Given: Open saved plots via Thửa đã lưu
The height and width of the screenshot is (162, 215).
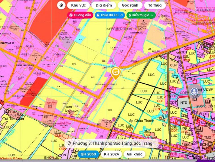Looking at the screenshot, I should click(109, 15).
